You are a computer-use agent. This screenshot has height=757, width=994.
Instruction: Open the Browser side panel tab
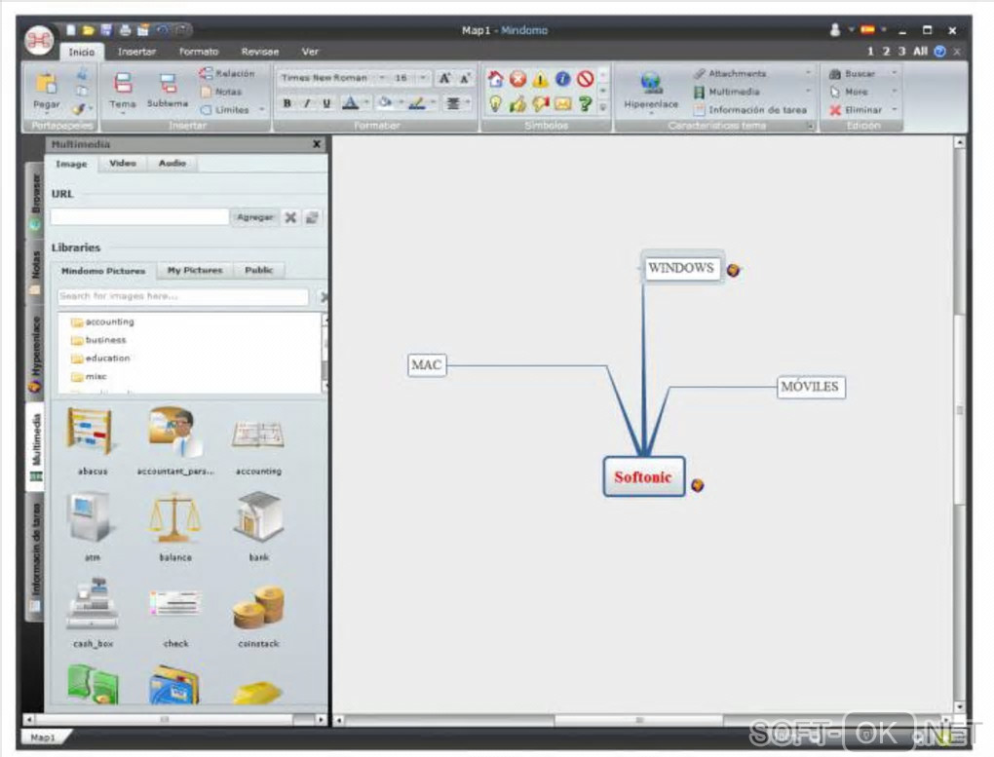pos(35,201)
